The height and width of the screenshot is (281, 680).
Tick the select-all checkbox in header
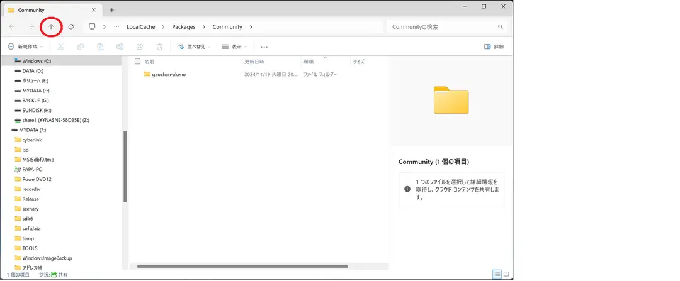click(x=137, y=62)
